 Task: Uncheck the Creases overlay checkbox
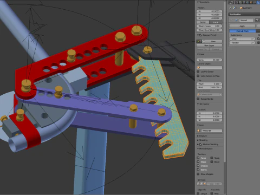[x=198, y=166]
